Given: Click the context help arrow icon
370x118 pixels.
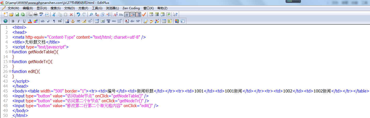Looking at the screenshot, I should click(x=175, y=14).
